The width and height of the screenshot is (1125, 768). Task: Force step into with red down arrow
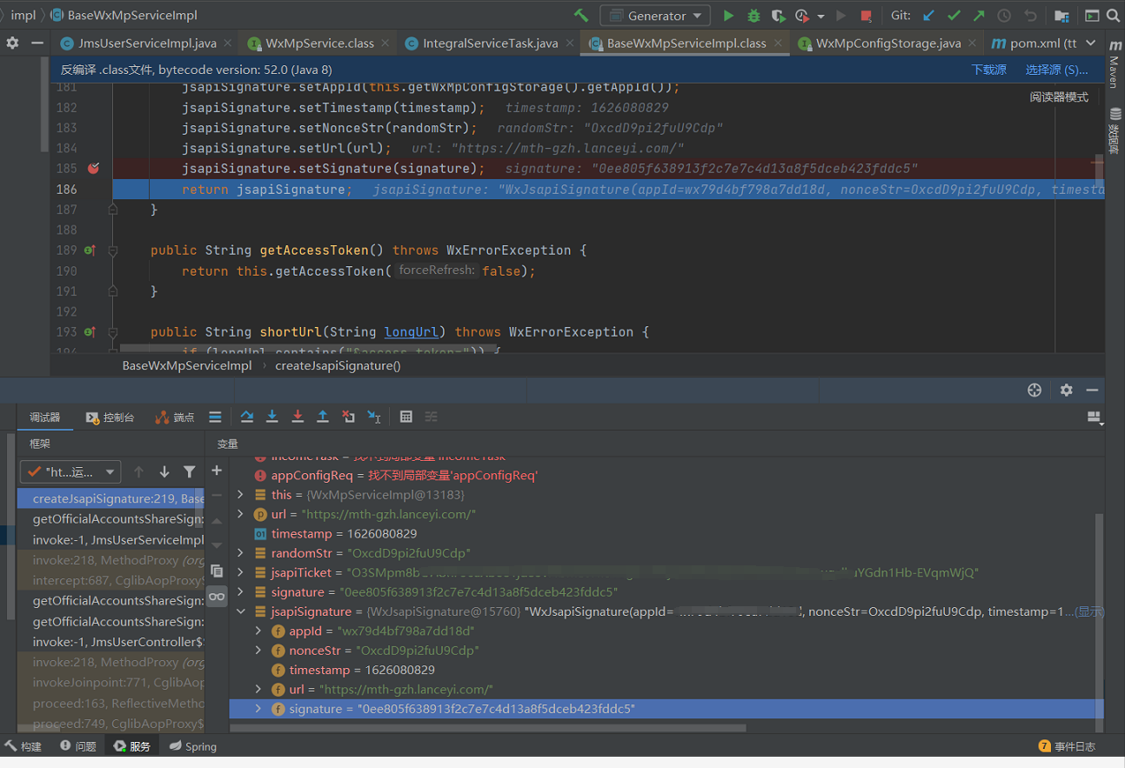(298, 417)
